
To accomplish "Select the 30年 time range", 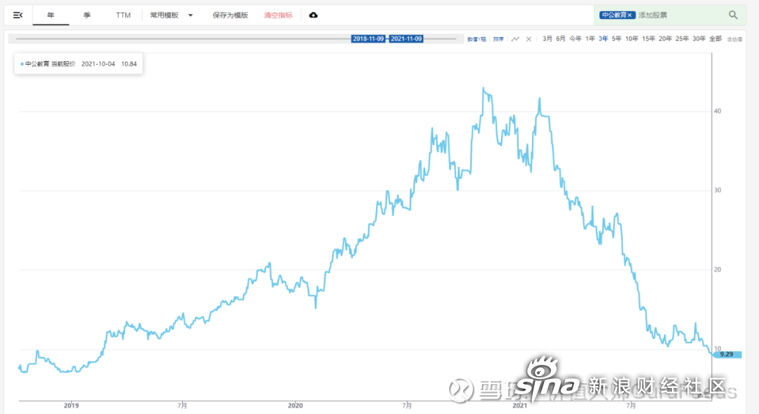I will click(699, 39).
